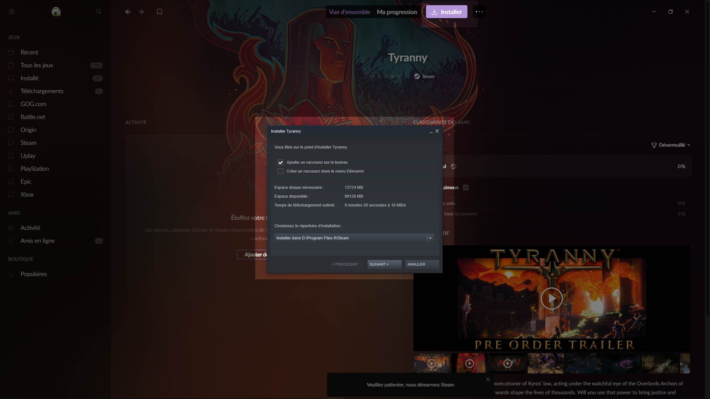The width and height of the screenshot is (710, 399).
Task: Bookmark this game page
Action: click(159, 12)
